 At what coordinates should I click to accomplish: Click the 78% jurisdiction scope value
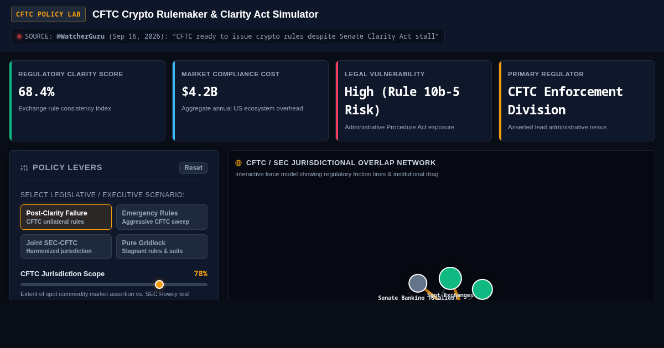pyautogui.click(x=201, y=273)
